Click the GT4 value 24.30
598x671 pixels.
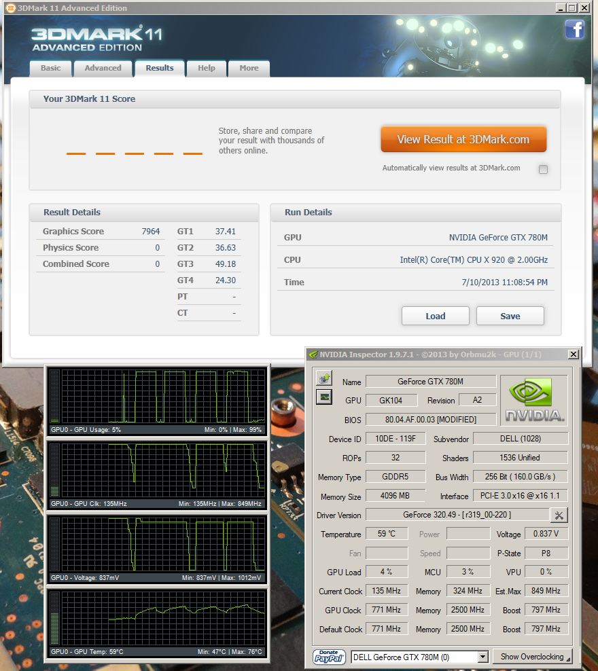pyautogui.click(x=226, y=280)
